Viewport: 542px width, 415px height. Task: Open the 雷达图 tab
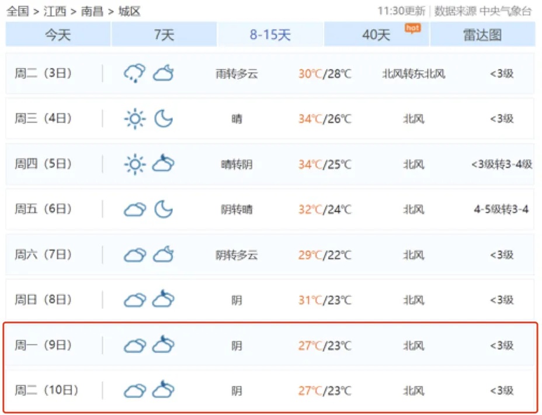coord(482,35)
